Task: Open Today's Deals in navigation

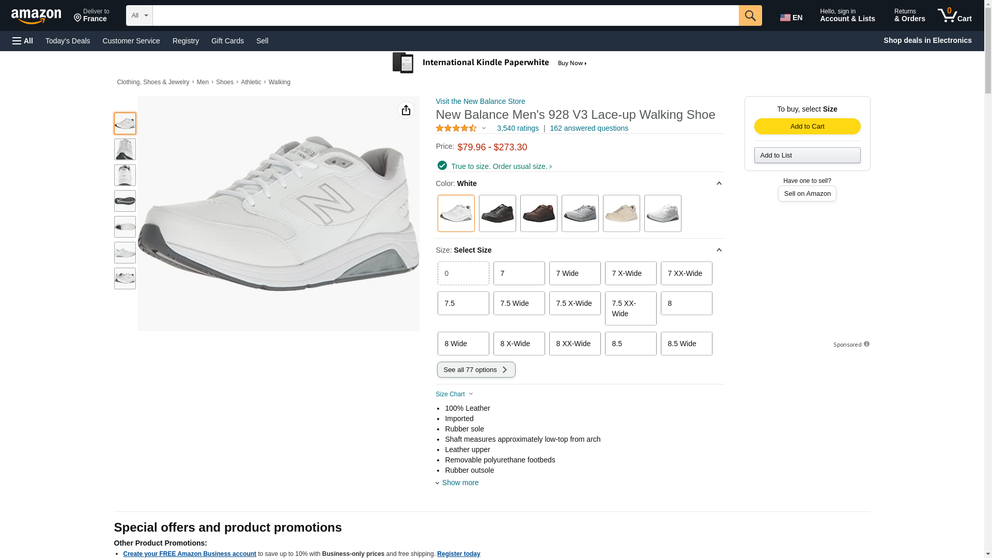Action: 68,41
